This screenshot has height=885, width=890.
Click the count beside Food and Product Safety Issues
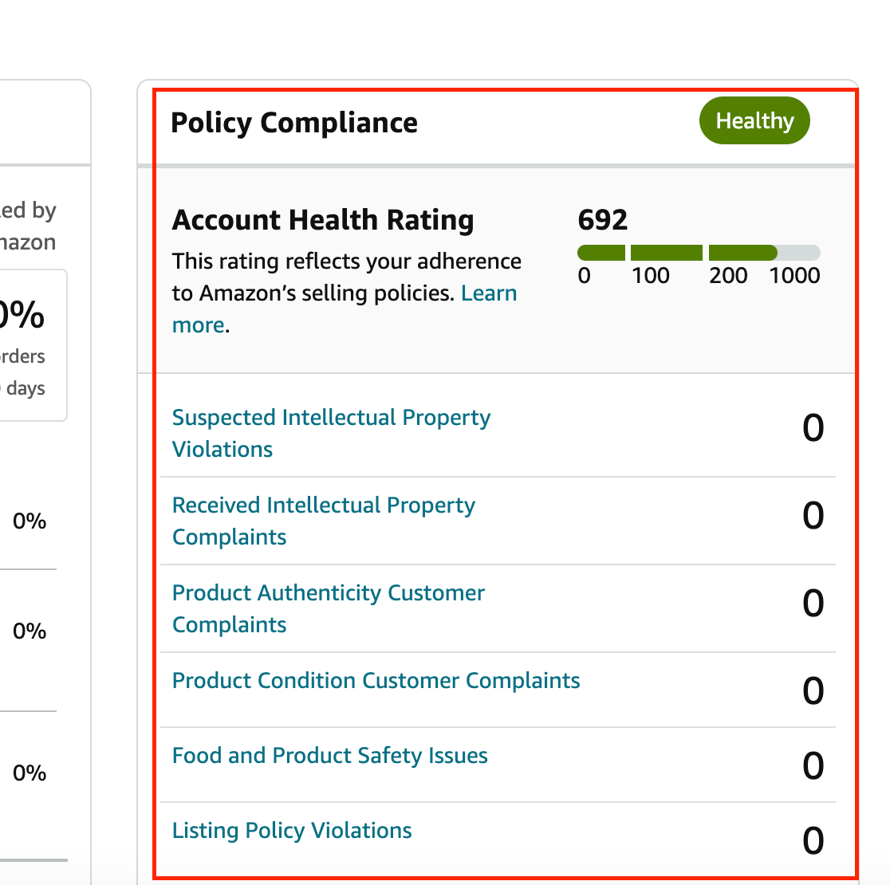point(813,766)
